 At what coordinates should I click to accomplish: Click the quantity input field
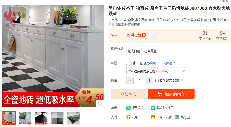pyautogui.click(x=140, y=80)
